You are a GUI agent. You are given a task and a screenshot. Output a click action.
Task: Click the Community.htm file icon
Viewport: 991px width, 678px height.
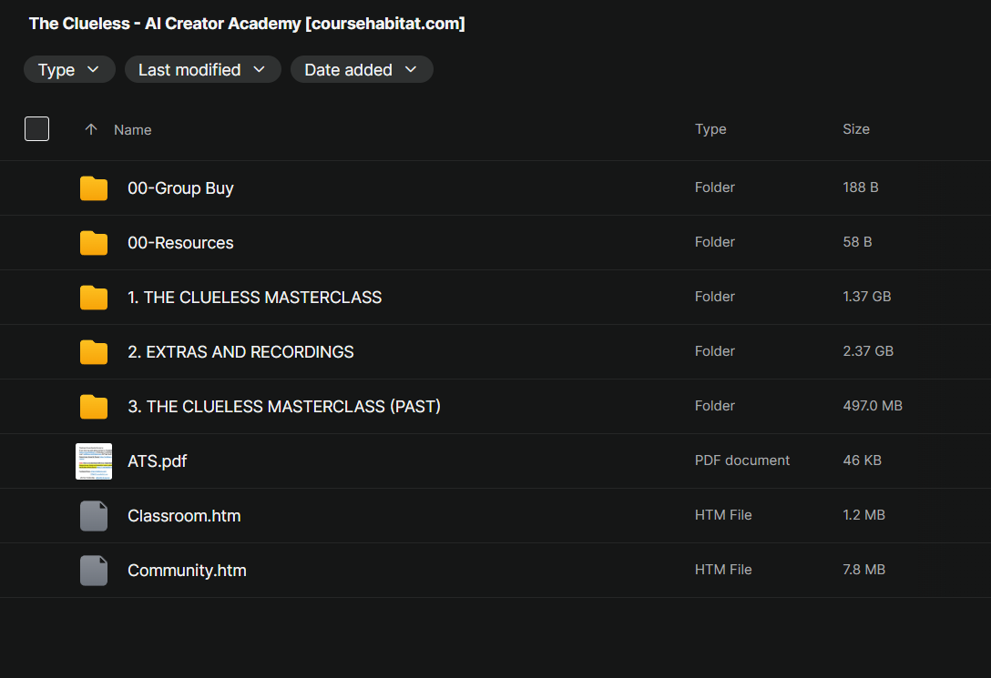(x=94, y=571)
